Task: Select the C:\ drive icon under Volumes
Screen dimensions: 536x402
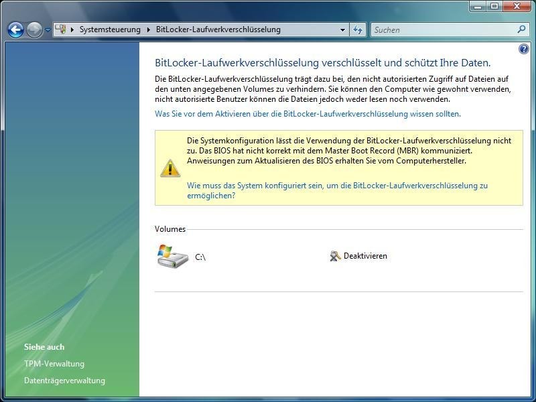Action: point(173,257)
